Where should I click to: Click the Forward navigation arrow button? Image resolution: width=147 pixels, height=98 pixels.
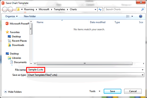[x=10, y=9]
